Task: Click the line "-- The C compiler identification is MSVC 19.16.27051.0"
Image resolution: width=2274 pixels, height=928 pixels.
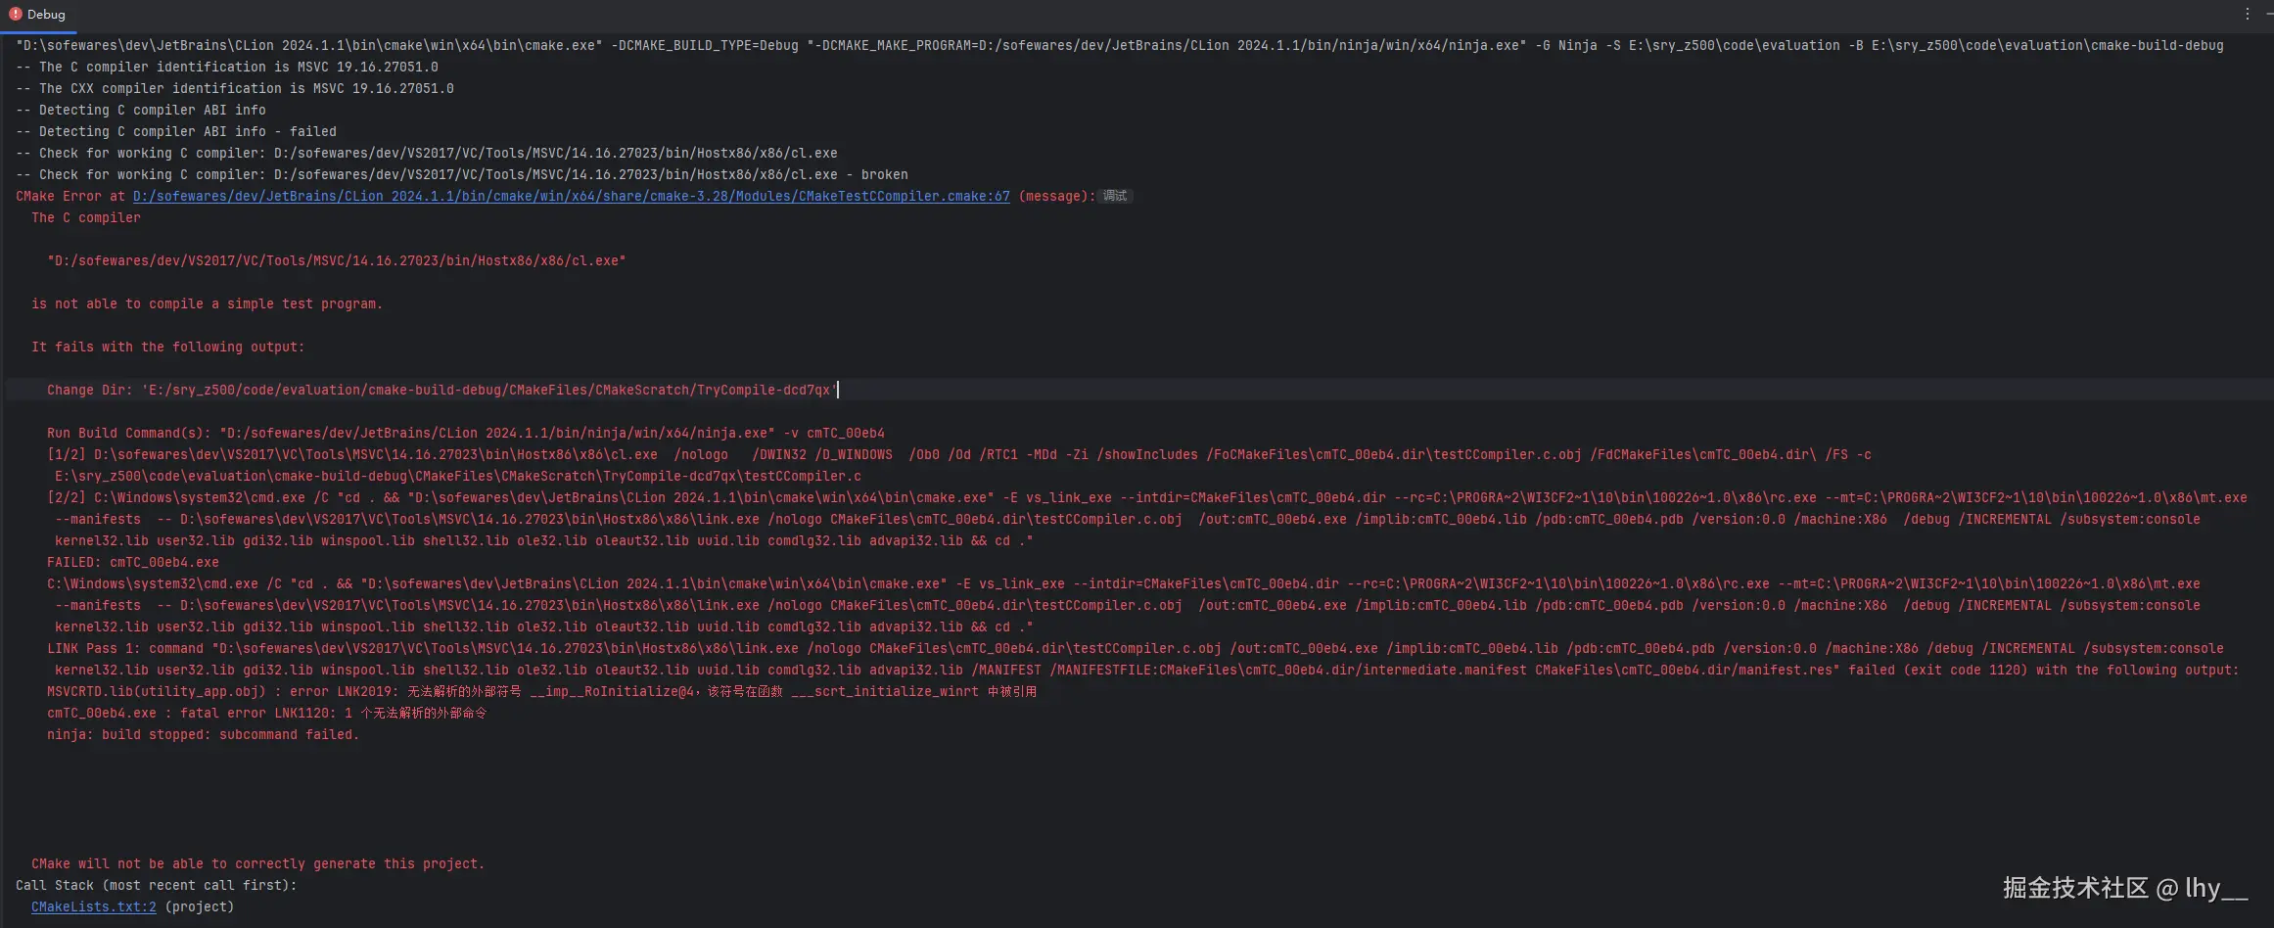Action: click(x=227, y=67)
